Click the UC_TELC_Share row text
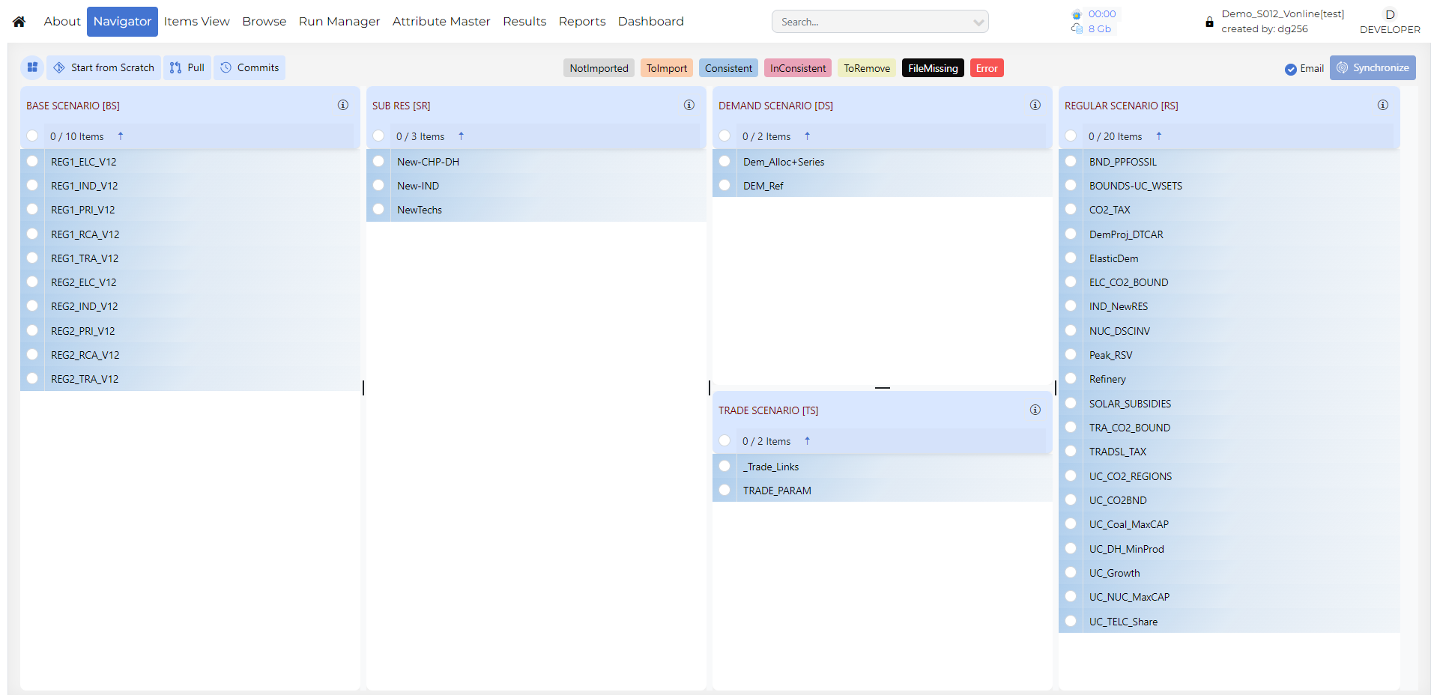This screenshot has height=695, width=1437. (x=1123, y=622)
